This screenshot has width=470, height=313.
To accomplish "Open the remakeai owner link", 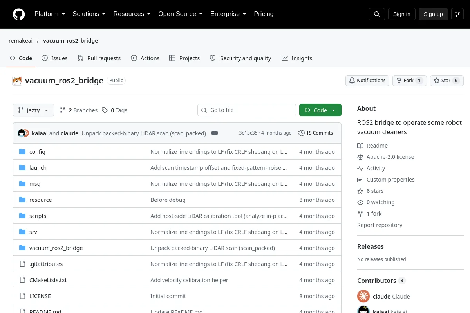I will point(21,41).
